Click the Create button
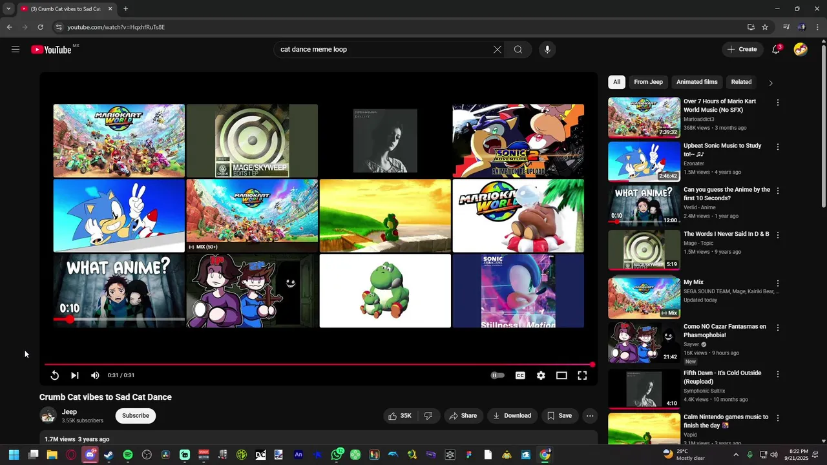827x465 pixels. (742, 50)
